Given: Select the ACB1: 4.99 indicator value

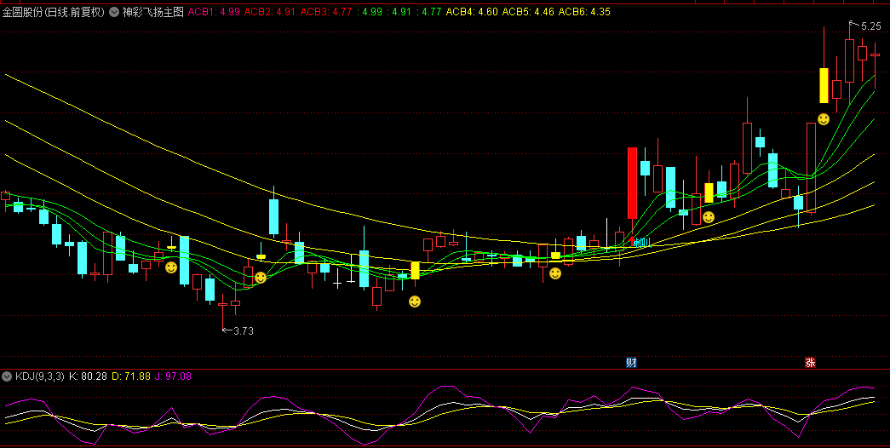Looking at the screenshot, I should click(214, 12).
